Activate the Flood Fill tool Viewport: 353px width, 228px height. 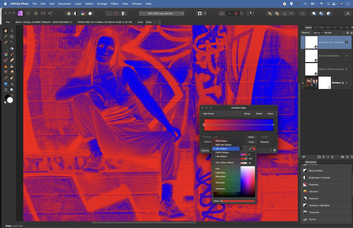[x=12, y=49]
